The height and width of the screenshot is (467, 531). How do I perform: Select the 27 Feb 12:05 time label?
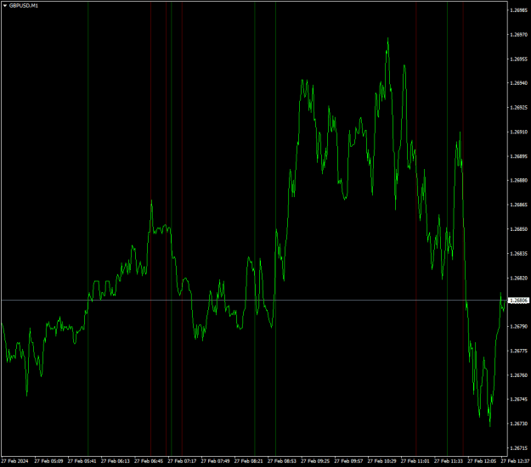tap(482, 461)
